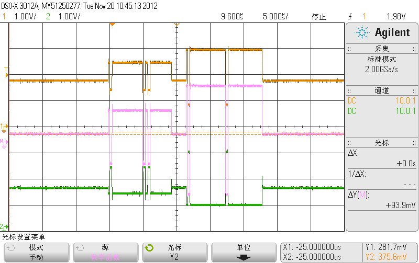
Task: Open the 模式 (mode) softkey set to 手动
Action: click(x=36, y=252)
